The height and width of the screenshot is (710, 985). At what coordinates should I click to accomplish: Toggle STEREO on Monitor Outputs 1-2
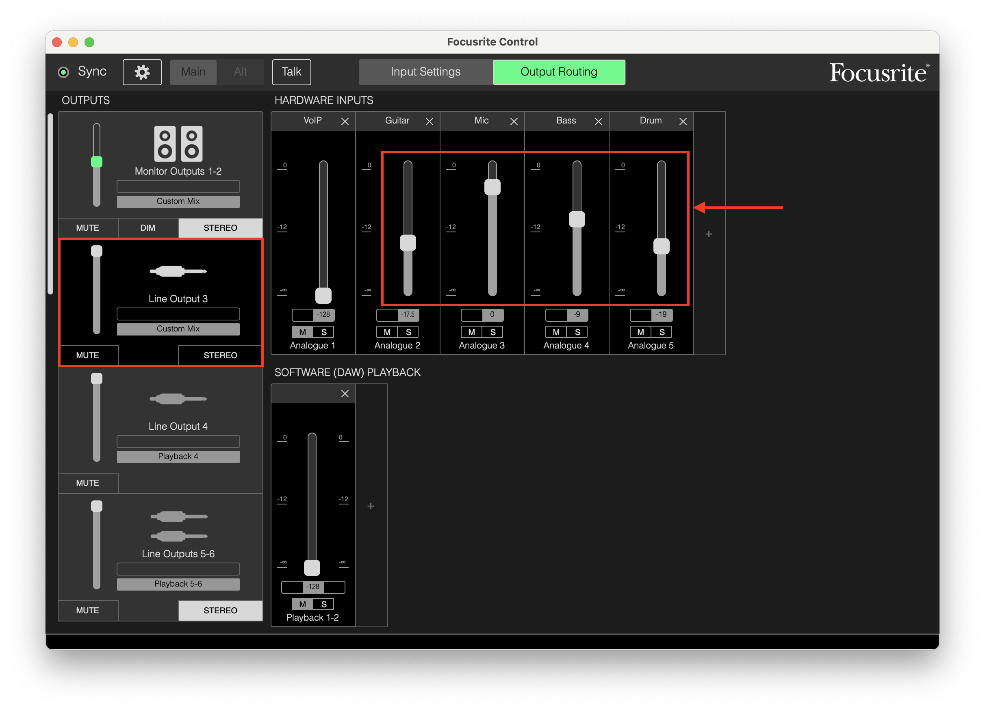221,228
